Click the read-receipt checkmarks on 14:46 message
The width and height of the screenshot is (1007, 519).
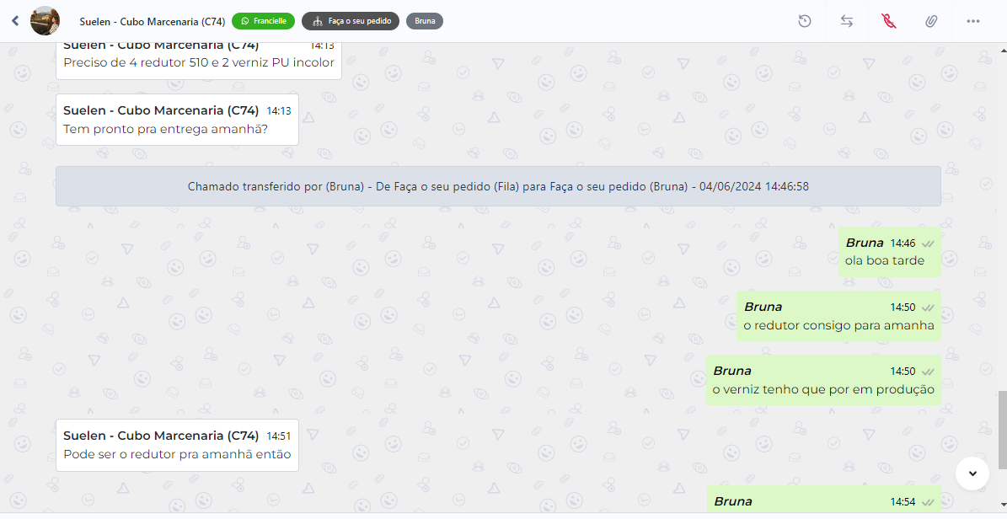coord(927,243)
